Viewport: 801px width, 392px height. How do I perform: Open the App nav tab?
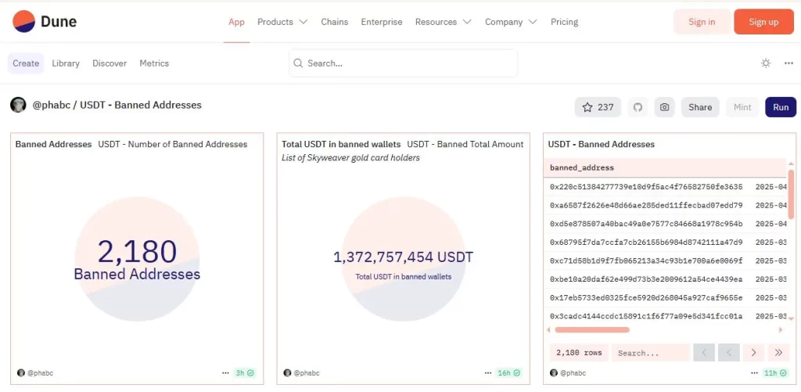pos(236,22)
